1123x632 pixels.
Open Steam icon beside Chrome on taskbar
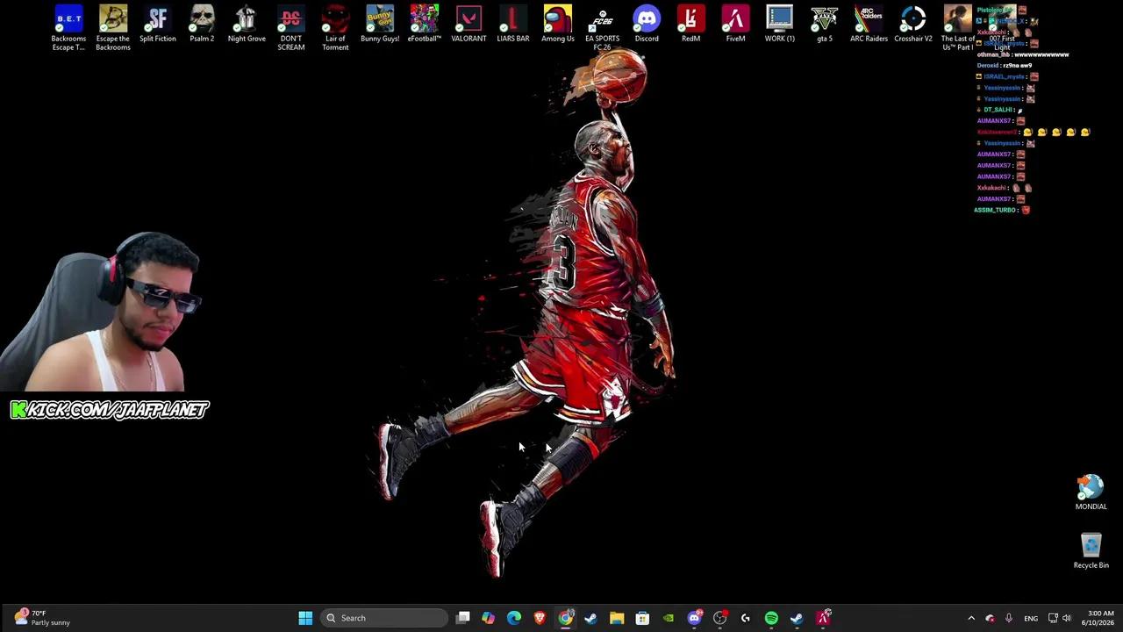591,618
